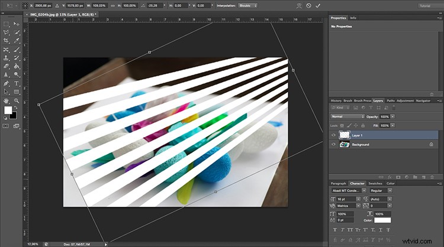Click the foreground color white swatch
The image size is (444, 247).
[8, 110]
